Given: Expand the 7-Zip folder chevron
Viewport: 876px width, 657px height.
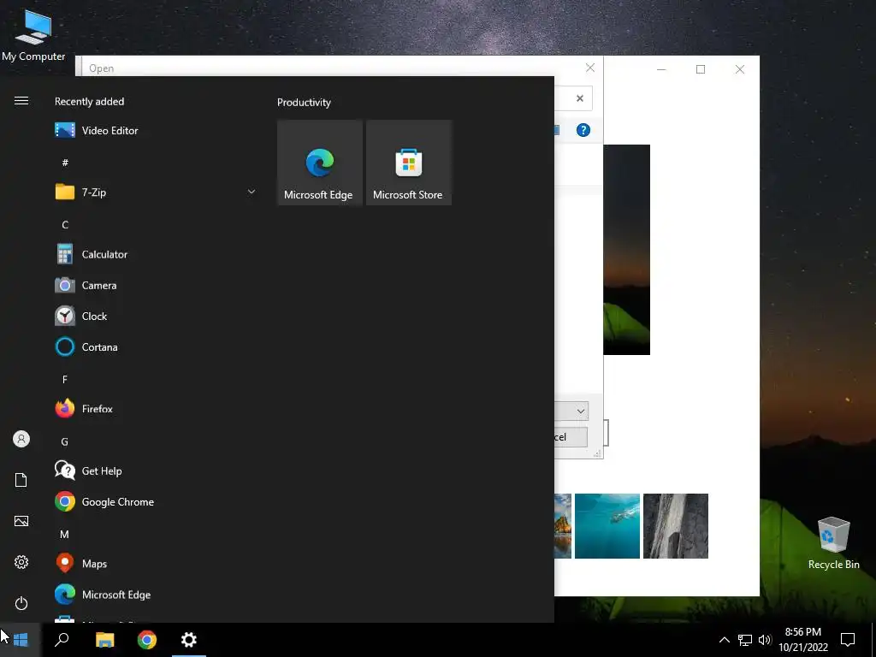Looking at the screenshot, I should pos(252,192).
